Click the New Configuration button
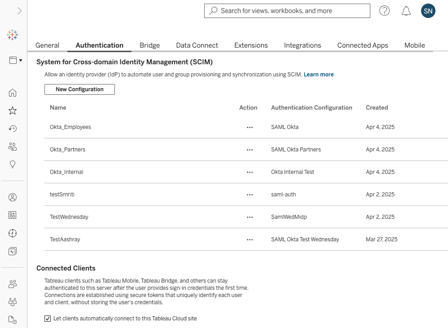Image resolution: width=448 pixels, height=328 pixels. point(79,89)
